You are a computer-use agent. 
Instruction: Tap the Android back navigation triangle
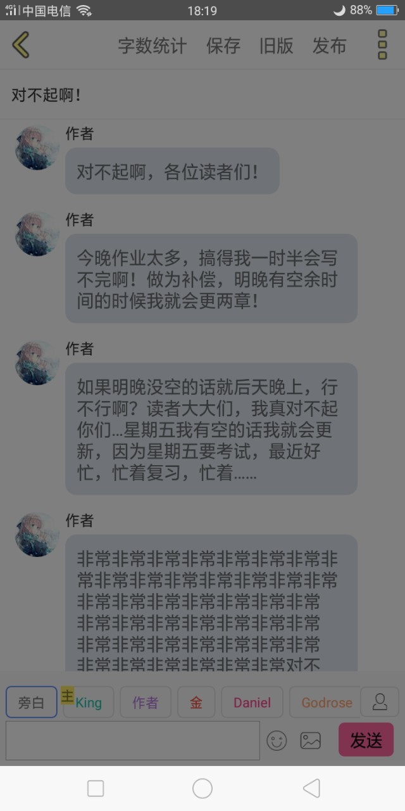(x=311, y=788)
